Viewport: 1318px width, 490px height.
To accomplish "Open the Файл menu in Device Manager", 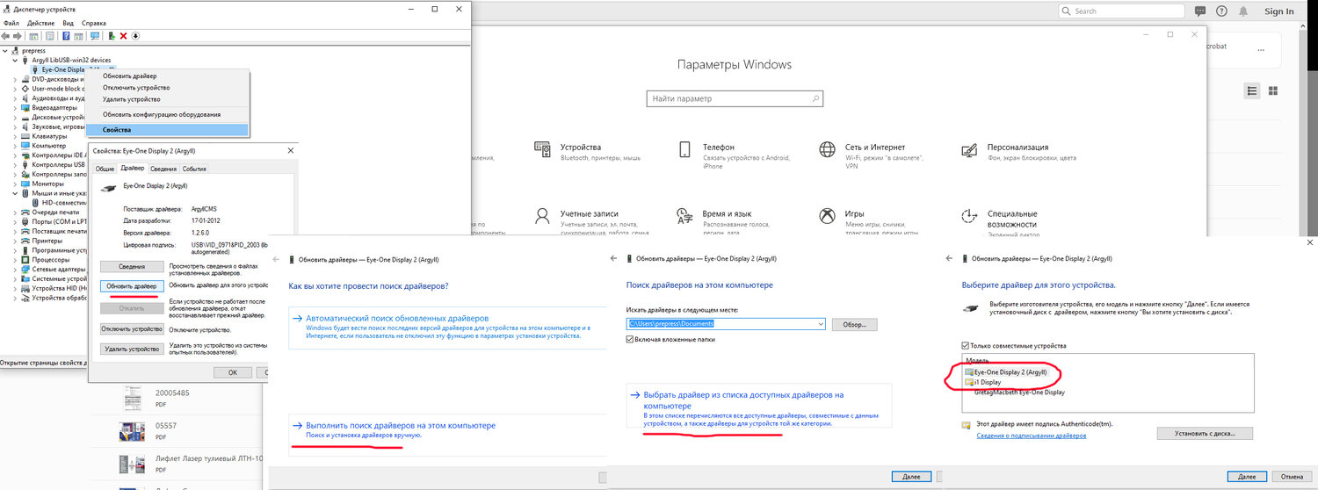I will tap(11, 23).
